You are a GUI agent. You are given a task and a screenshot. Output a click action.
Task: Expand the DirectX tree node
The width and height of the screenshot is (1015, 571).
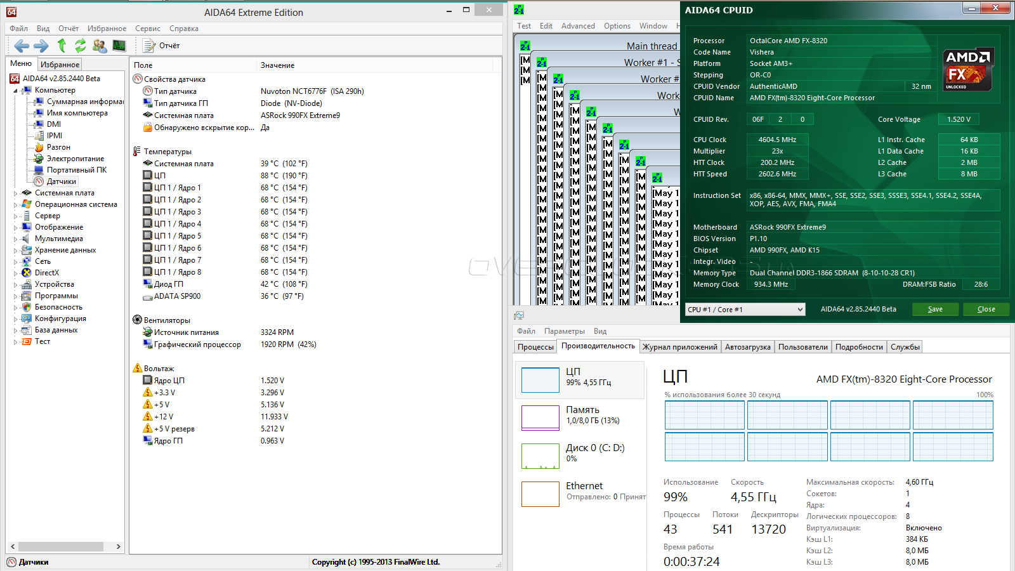pos(16,273)
